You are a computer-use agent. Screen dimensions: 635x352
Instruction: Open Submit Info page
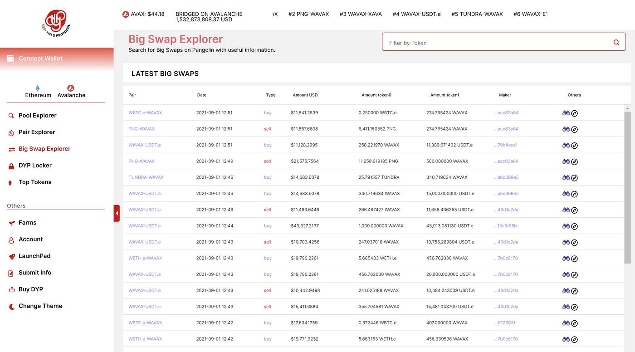click(35, 273)
